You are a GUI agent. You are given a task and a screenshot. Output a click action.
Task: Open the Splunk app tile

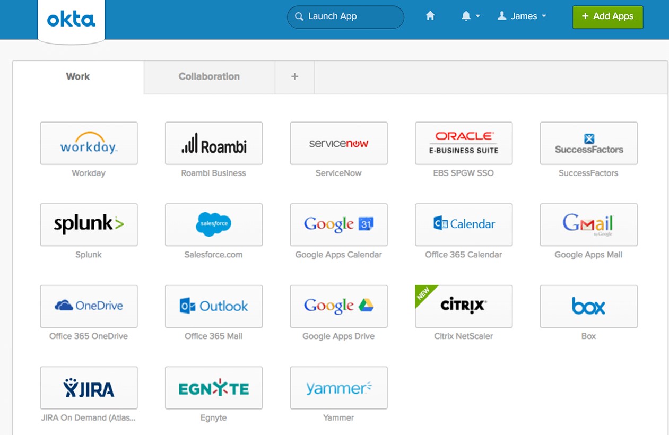(89, 224)
